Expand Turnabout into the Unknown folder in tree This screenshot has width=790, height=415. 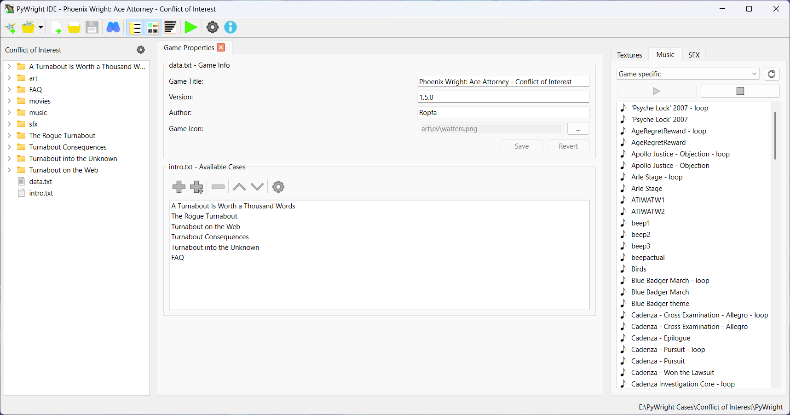coord(9,159)
